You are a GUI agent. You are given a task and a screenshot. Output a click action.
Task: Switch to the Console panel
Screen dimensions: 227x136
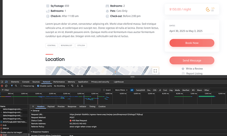pyautogui.click(x=26, y=82)
